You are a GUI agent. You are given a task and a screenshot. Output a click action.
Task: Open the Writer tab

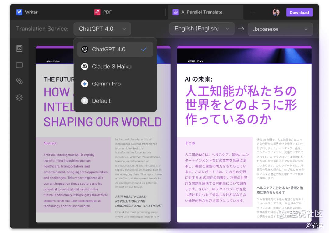tap(27, 12)
